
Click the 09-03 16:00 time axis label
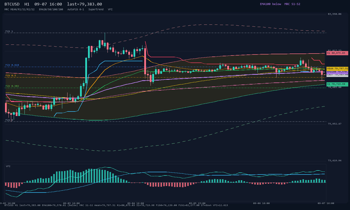pyautogui.click(x=71, y=203)
